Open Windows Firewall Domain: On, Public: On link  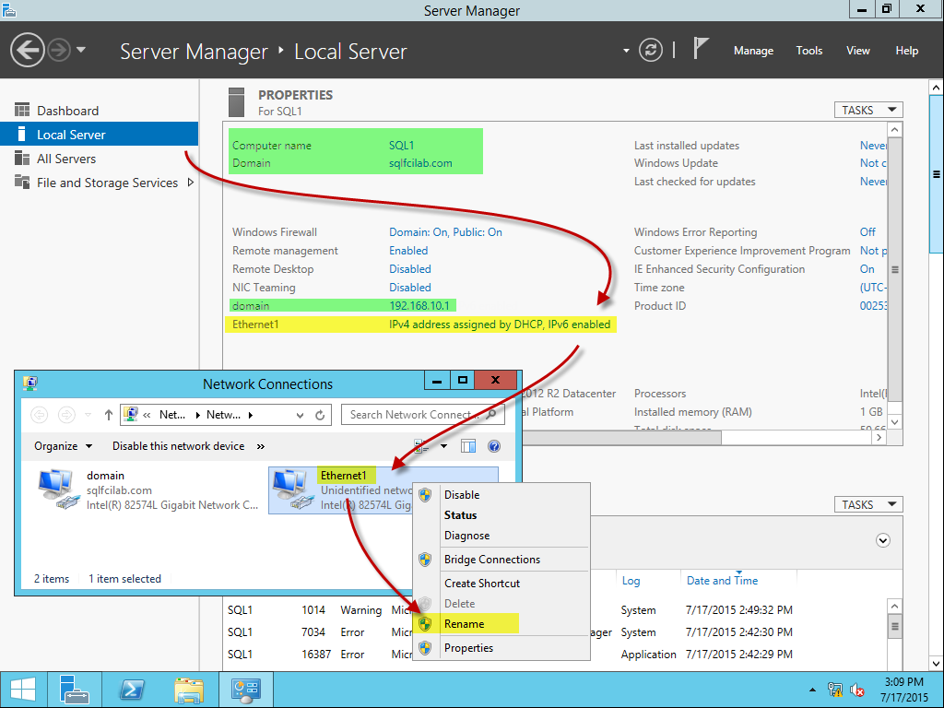click(445, 232)
